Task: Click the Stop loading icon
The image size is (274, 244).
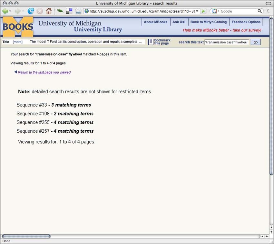Action: click(40, 11)
